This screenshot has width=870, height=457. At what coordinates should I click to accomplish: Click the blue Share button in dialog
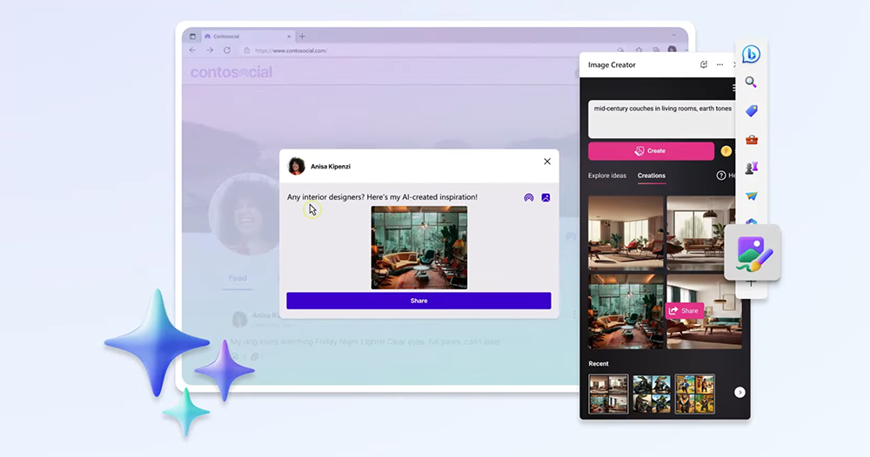tap(418, 301)
